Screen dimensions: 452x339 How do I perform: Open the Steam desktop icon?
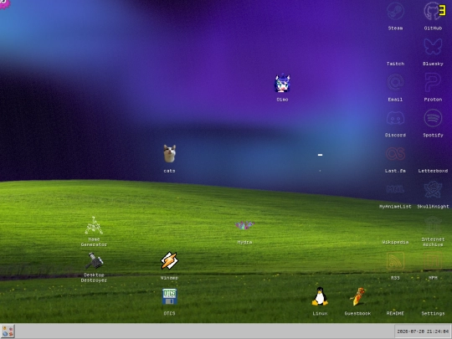[395, 12]
